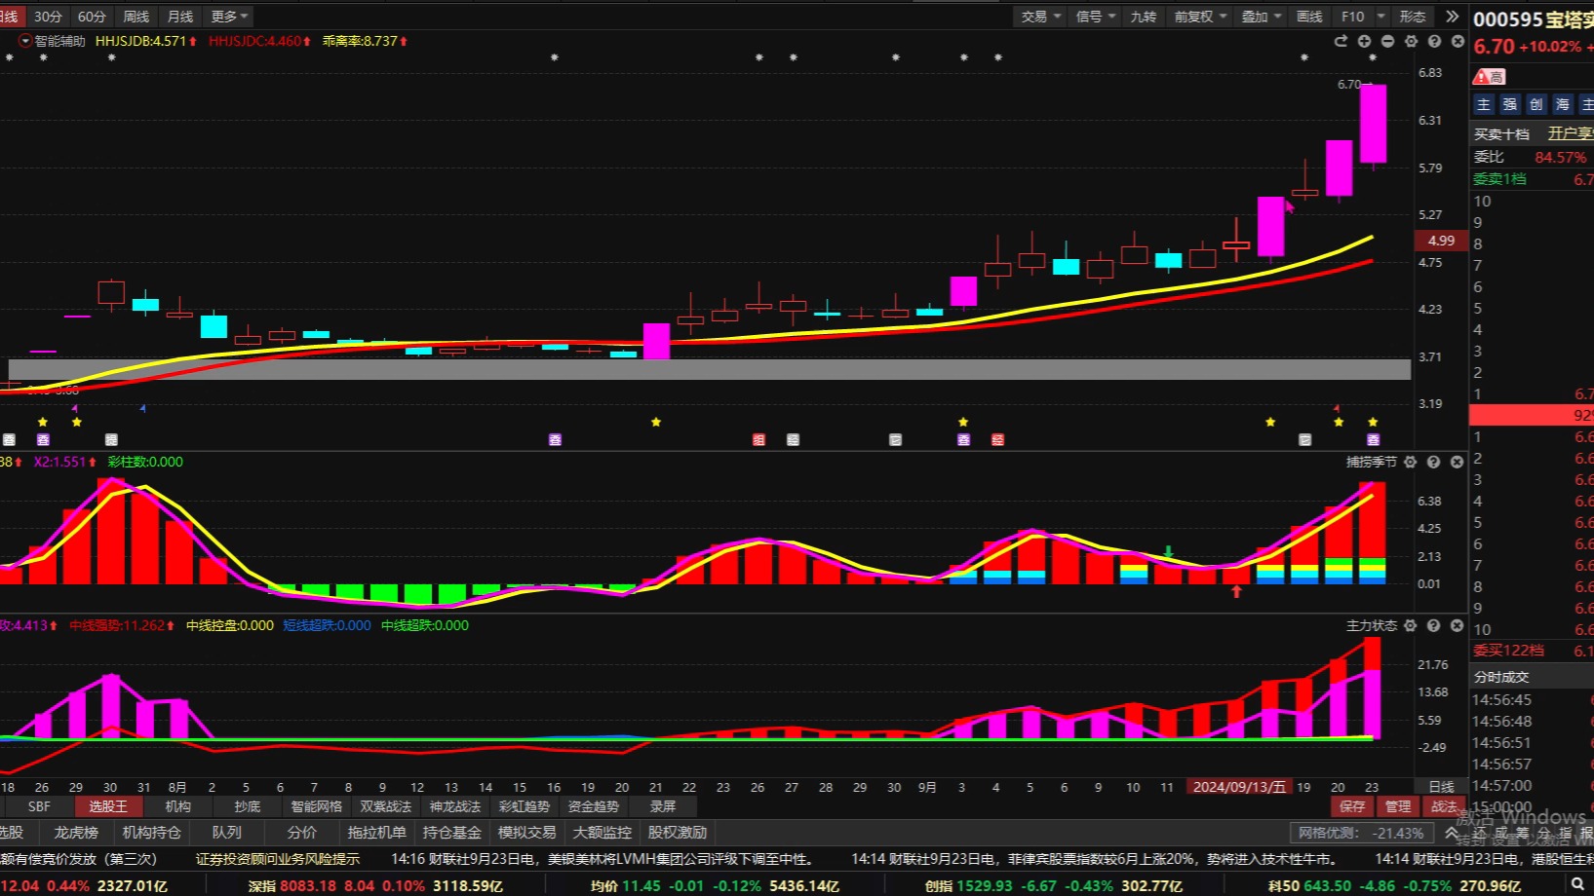This screenshot has height=896, width=1594.
Task: Select the 神龙战法 strategy tab
Action: click(x=455, y=806)
